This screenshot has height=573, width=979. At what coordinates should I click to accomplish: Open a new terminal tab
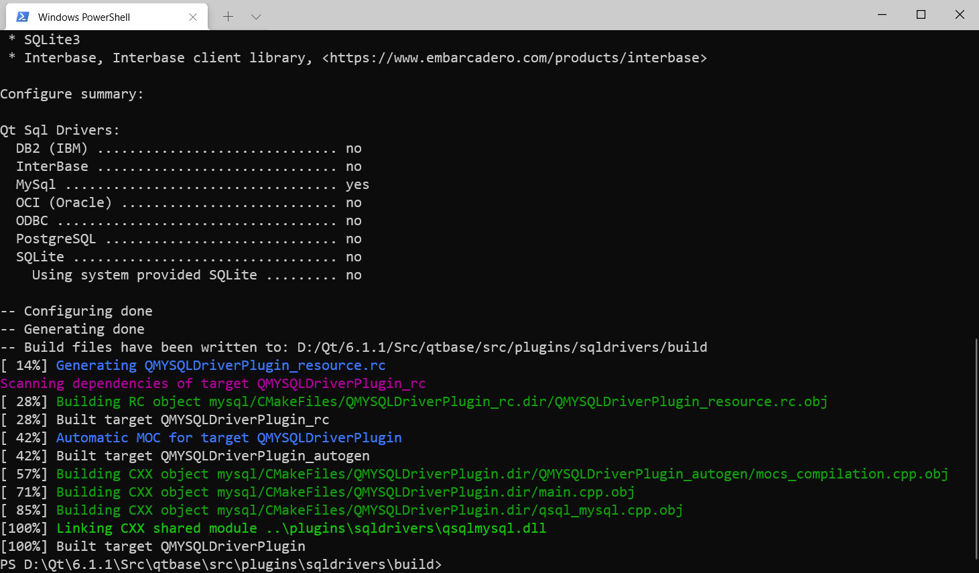pyautogui.click(x=228, y=17)
